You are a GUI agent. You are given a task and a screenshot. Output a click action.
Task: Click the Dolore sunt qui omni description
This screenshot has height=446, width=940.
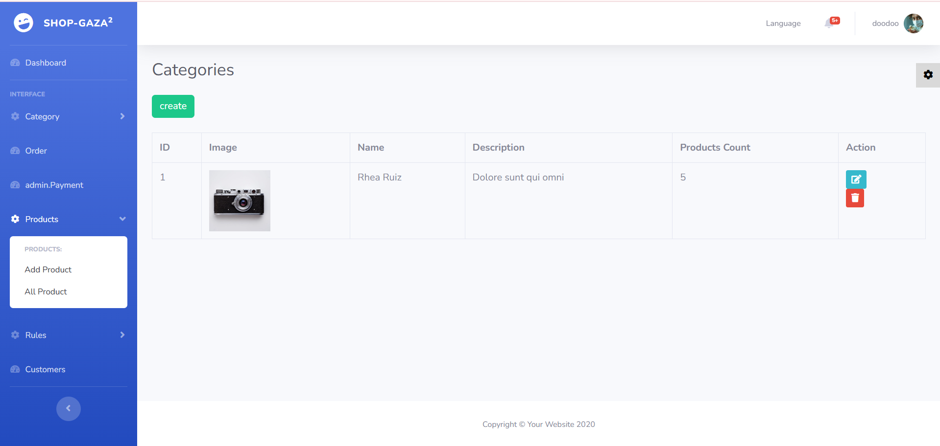[518, 177]
